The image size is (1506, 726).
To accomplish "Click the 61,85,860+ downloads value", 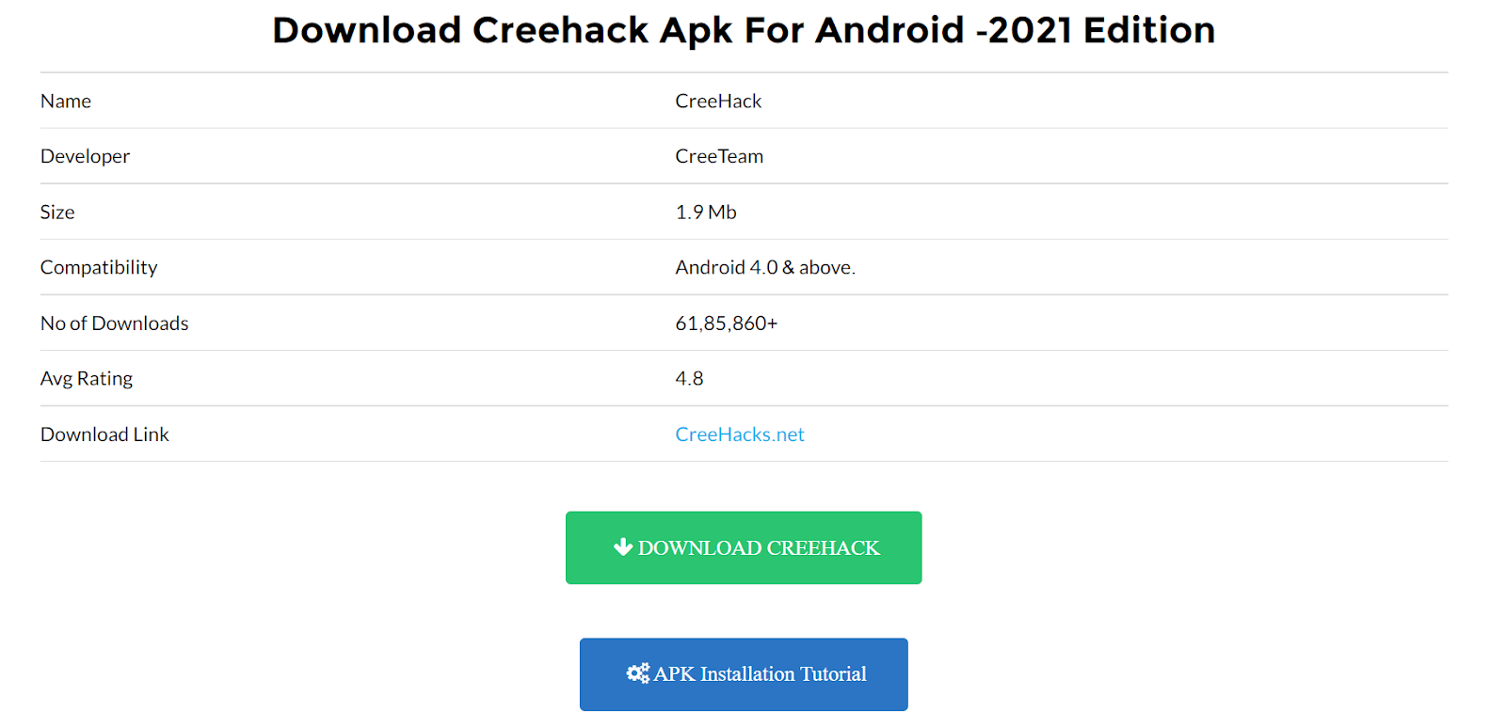I will [x=727, y=323].
